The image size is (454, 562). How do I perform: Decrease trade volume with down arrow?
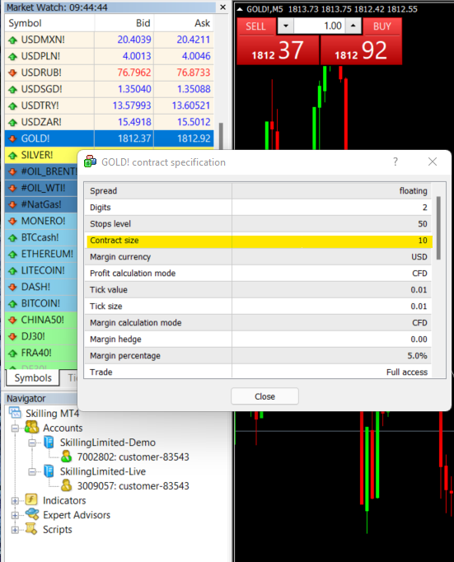point(286,26)
